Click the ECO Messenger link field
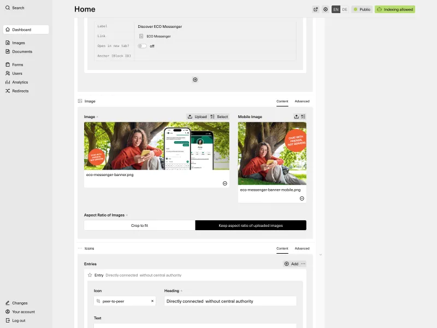This screenshot has height=328, width=437. coord(158,36)
